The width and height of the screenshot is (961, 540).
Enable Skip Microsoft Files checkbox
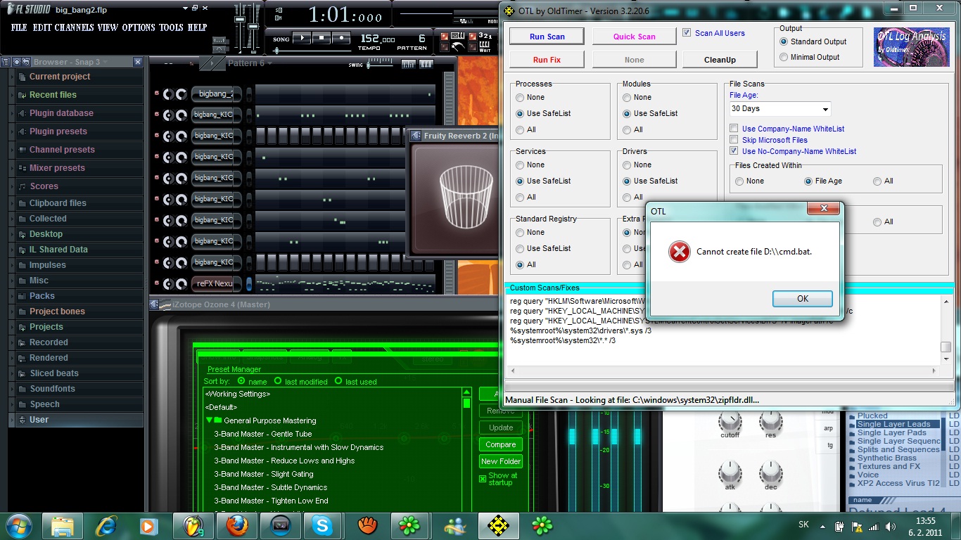(x=734, y=140)
